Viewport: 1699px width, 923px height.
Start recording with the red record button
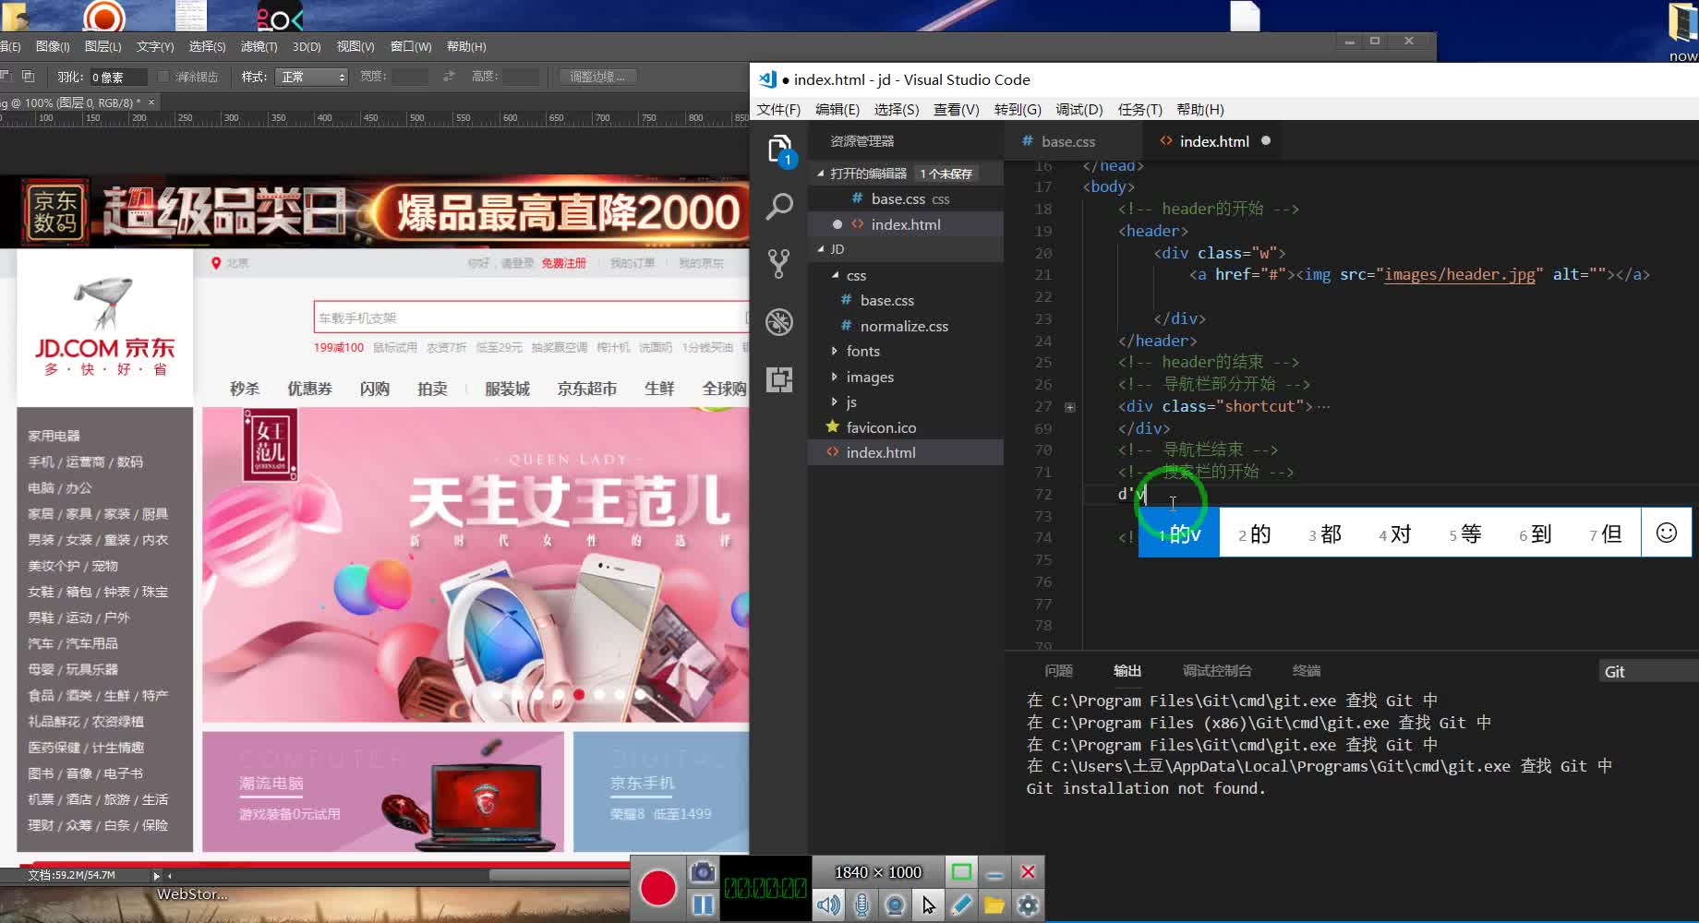coord(657,888)
